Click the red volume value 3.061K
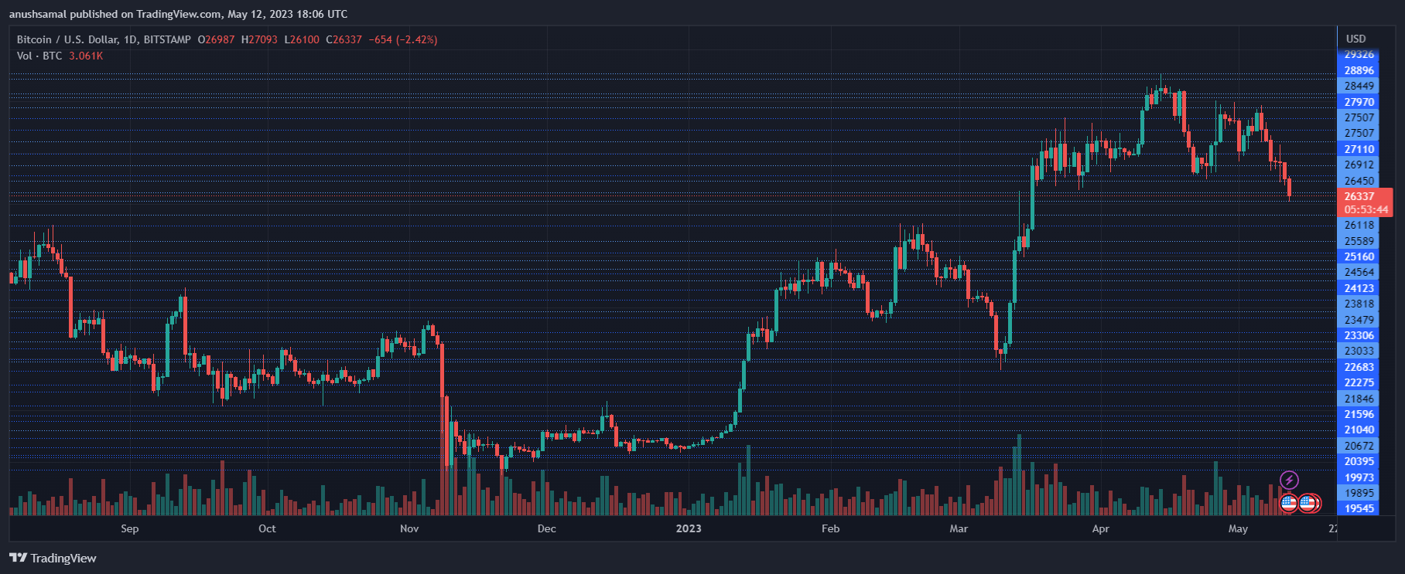 (86, 56)
